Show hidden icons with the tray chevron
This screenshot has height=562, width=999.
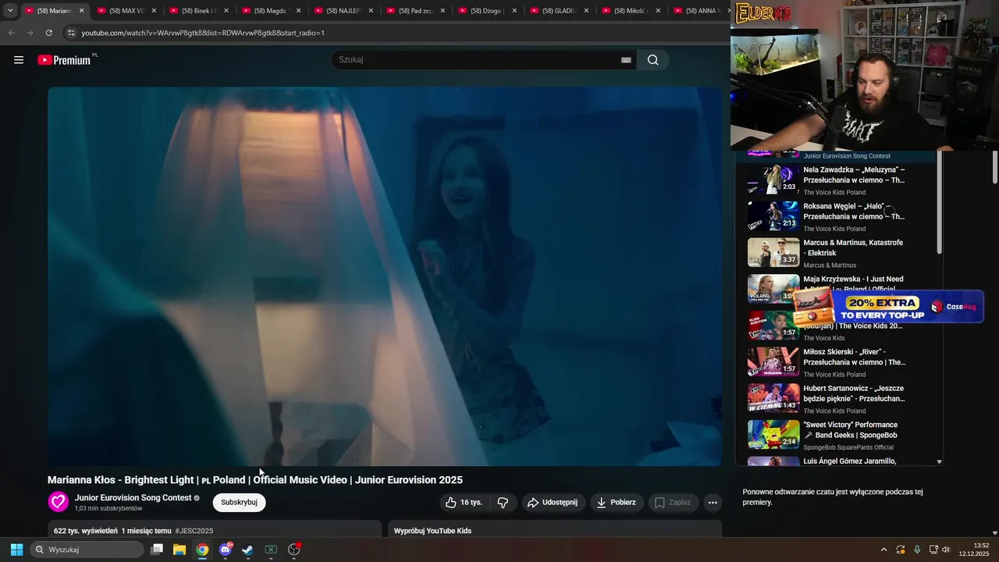(x=883, y=550)
